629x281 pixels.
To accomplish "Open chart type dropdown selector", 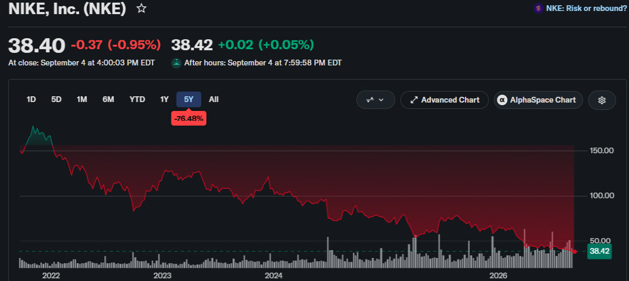I will tap(376, 100).
